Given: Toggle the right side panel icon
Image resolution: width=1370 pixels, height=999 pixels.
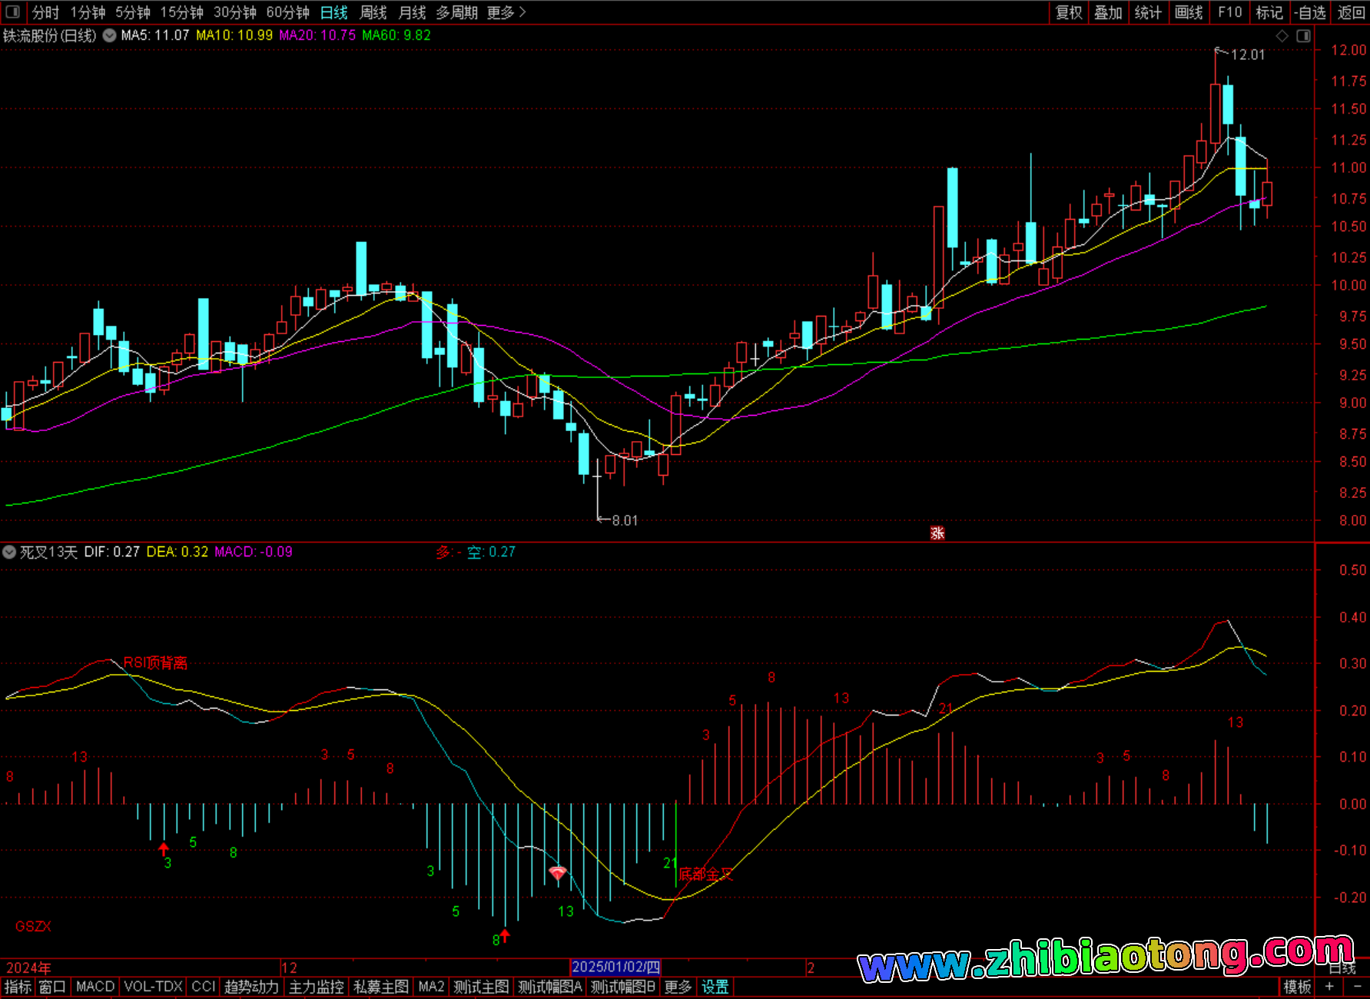Looking at the screenshot, I should (1303, 36).
